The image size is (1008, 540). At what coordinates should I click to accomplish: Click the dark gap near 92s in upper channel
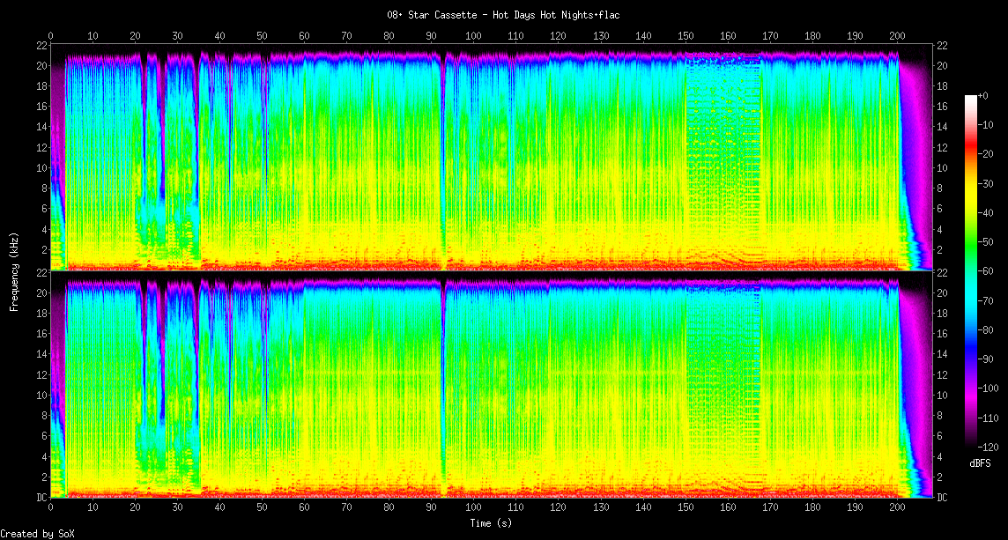(x=442, y=159)
